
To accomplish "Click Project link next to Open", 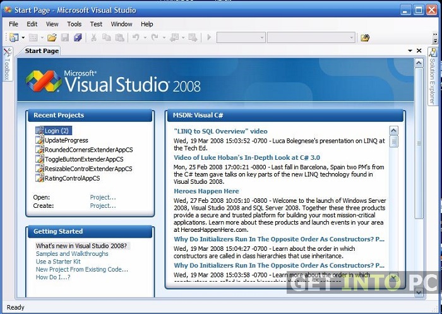I will coord(103,197).
